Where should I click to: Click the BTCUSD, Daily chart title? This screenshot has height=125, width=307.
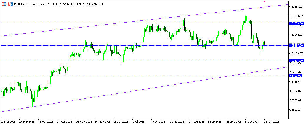(29, 4)
